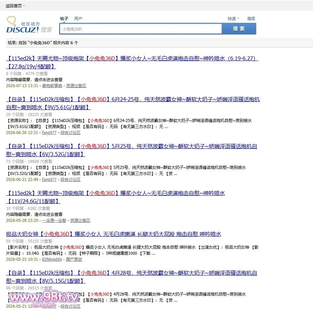Switch to the 用户 search tab
Image resolution: width=313 pixels, height=310 pixels.
pos(78,18)
